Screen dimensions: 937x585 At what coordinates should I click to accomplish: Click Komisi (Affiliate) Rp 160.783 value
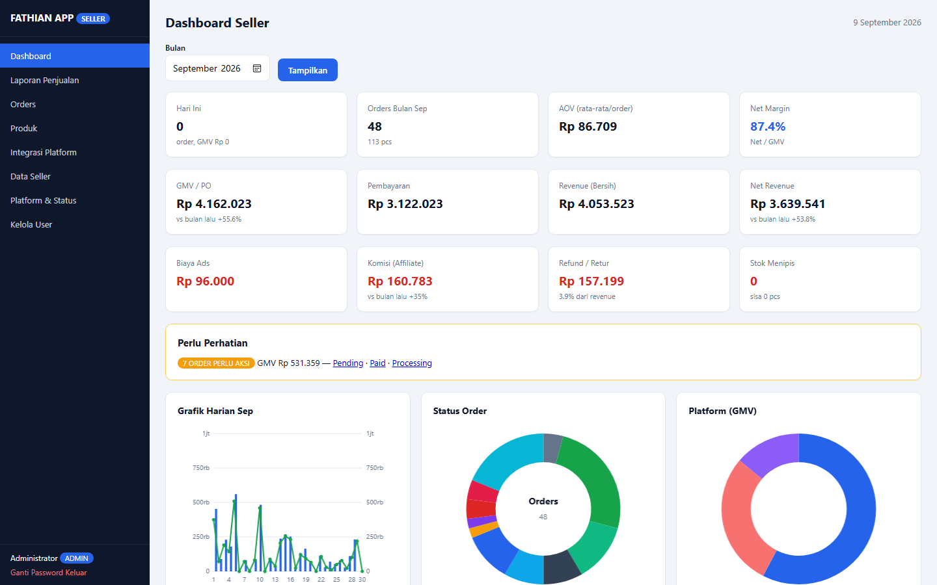pyautogui.click(x=400, y=281)
